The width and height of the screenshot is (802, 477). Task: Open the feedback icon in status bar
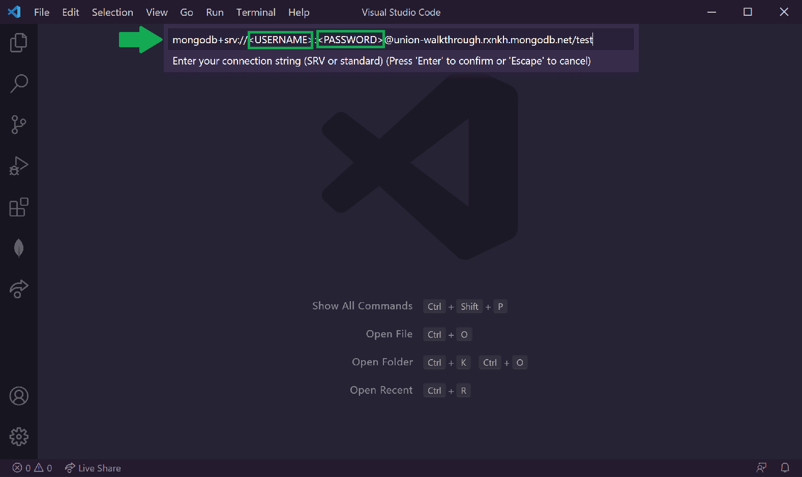(761, 468)
